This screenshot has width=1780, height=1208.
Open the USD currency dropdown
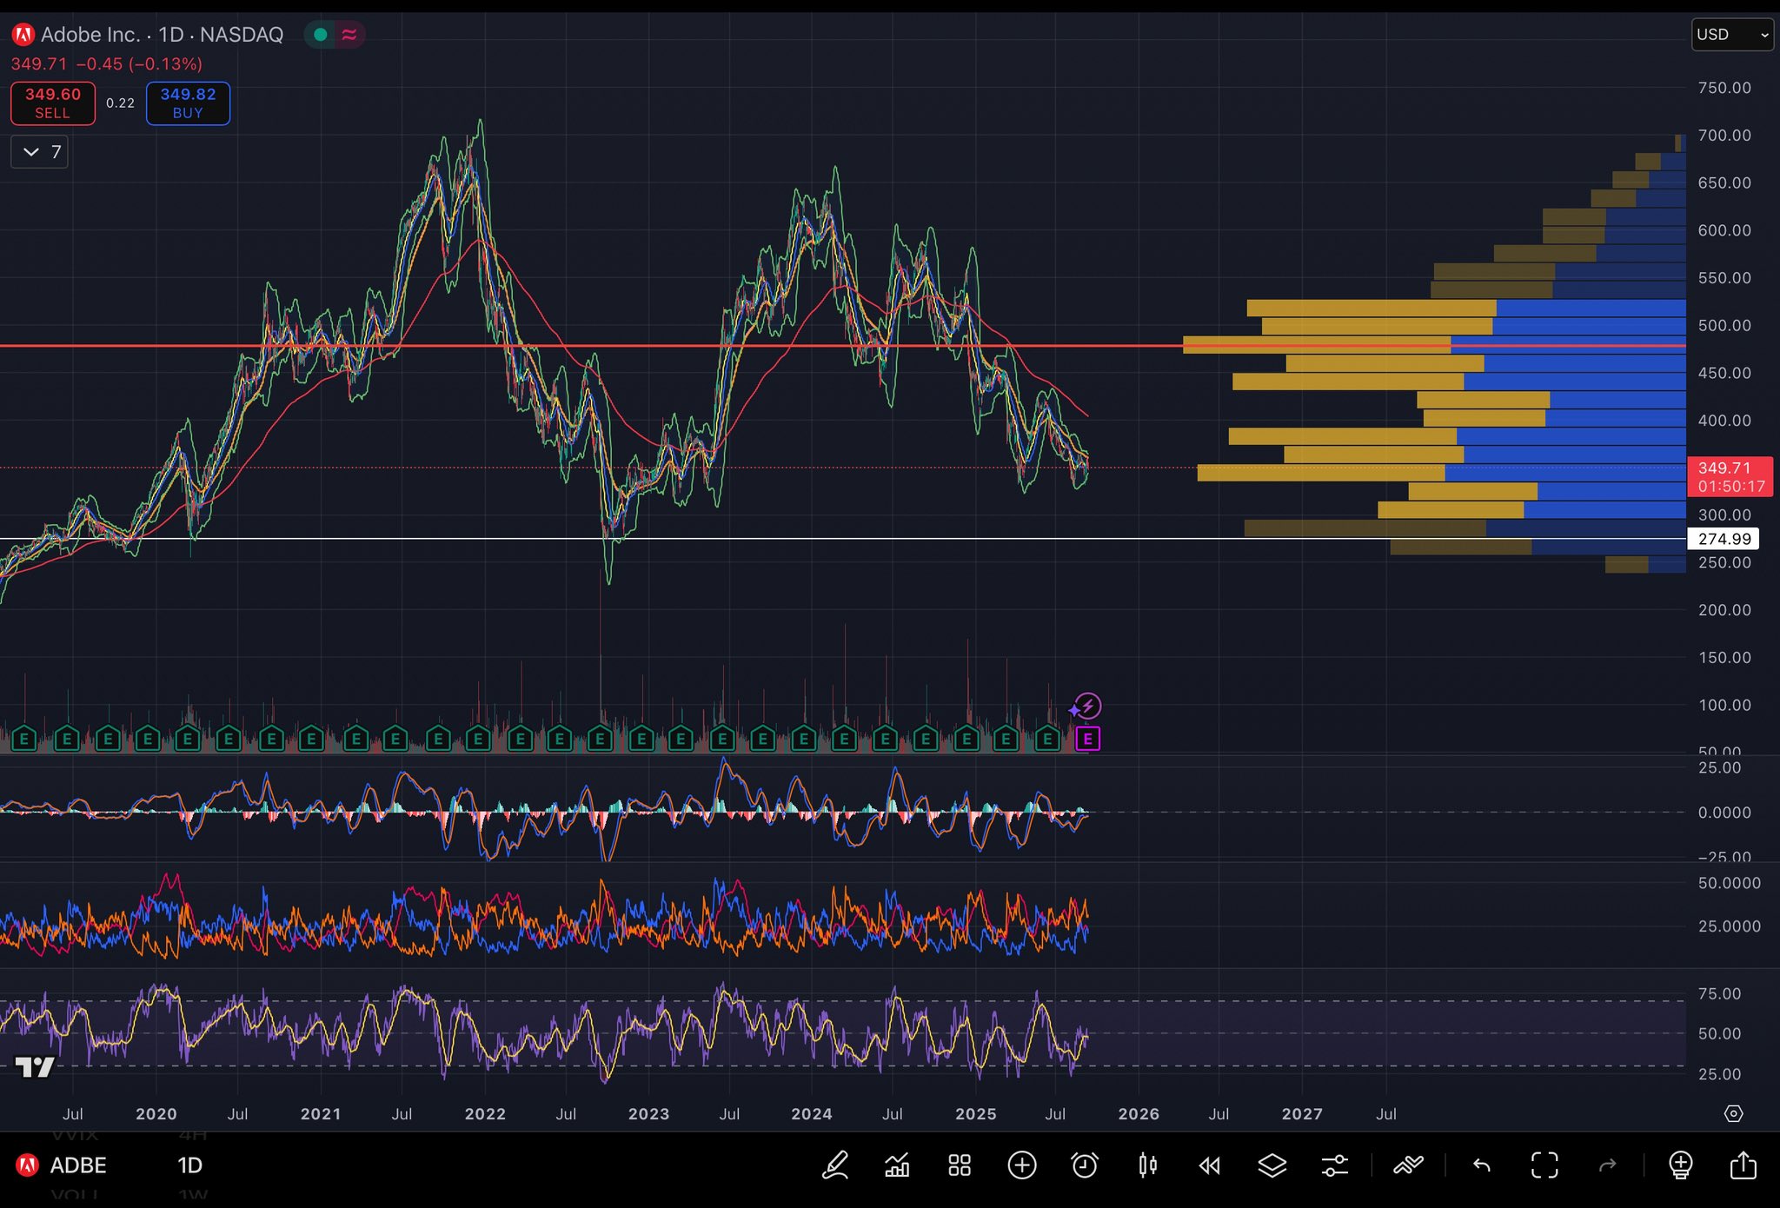(x=1731, y=35)
